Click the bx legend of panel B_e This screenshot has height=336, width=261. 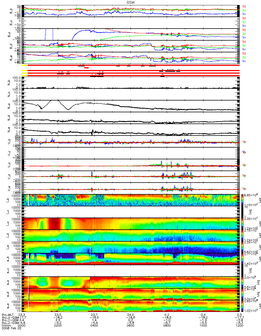click(x=244, y=61)
